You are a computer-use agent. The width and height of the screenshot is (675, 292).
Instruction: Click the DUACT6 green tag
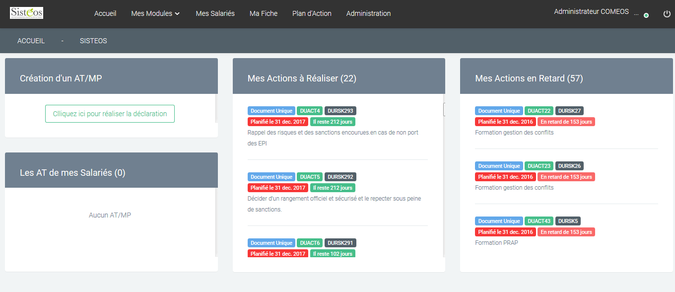click(310, 243)
